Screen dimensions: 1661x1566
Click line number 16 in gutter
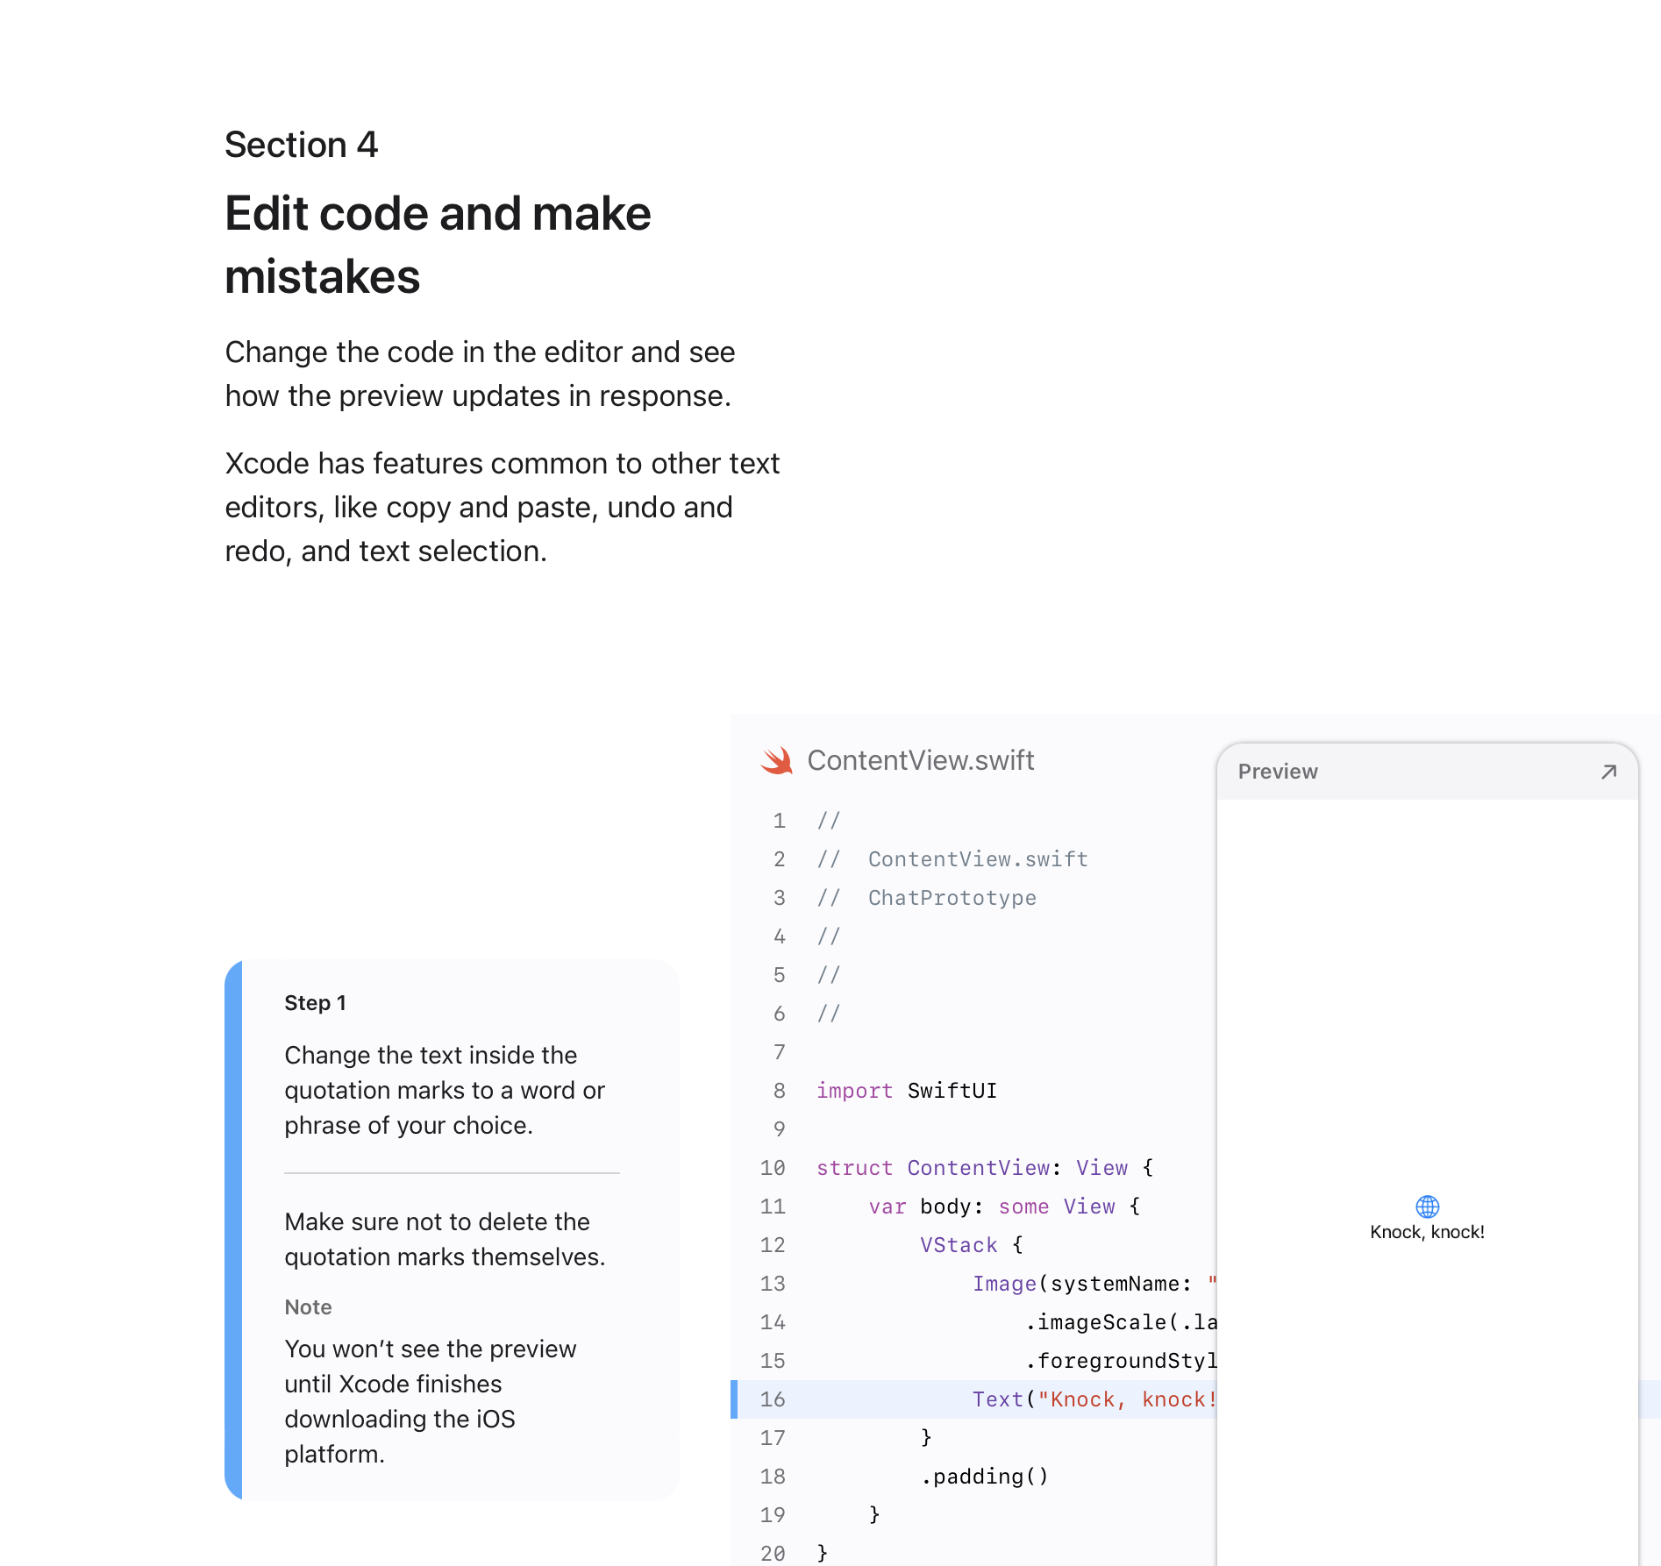(x=773, y=1399)
